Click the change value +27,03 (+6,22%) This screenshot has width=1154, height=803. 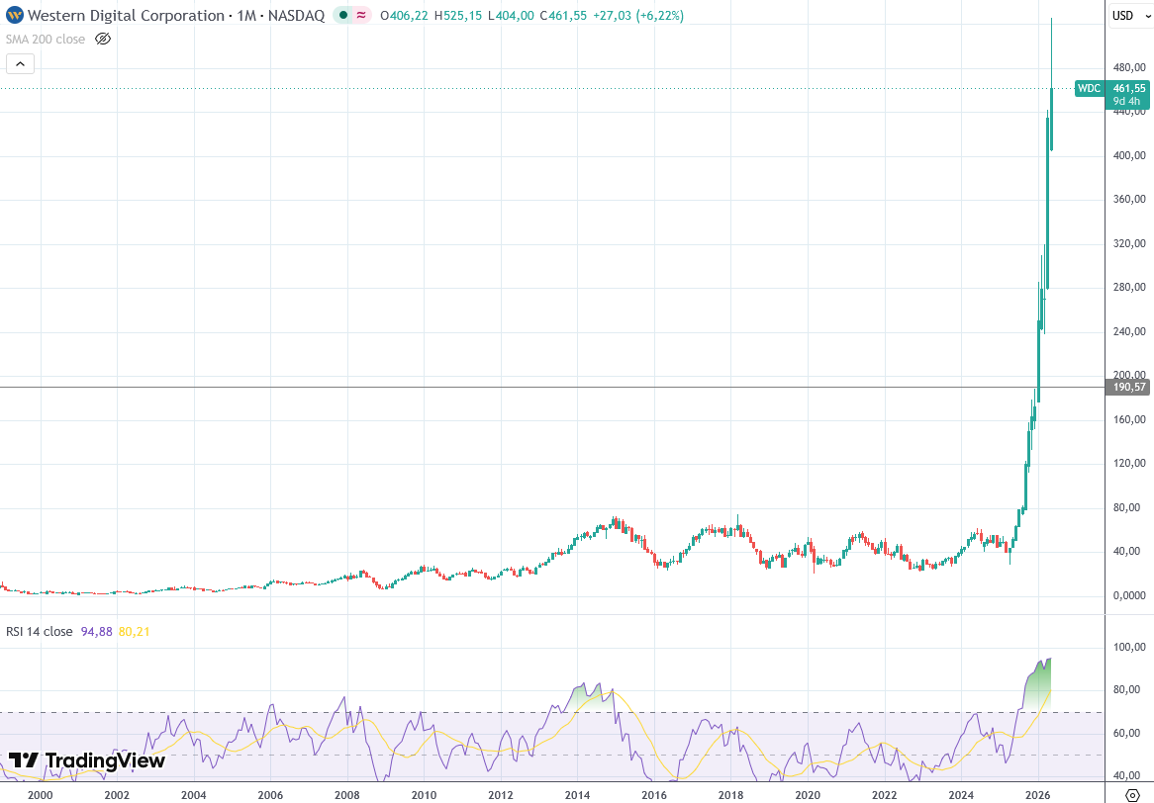[x=638, y=16]
